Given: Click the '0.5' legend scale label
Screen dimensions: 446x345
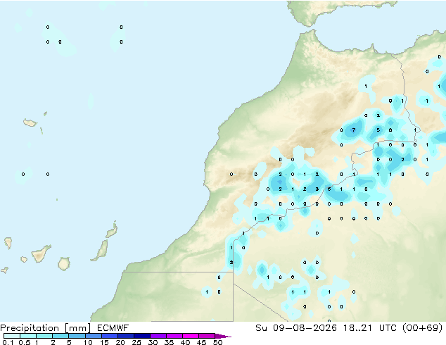Looking at the screenshot, I should (x=25, y=342).
